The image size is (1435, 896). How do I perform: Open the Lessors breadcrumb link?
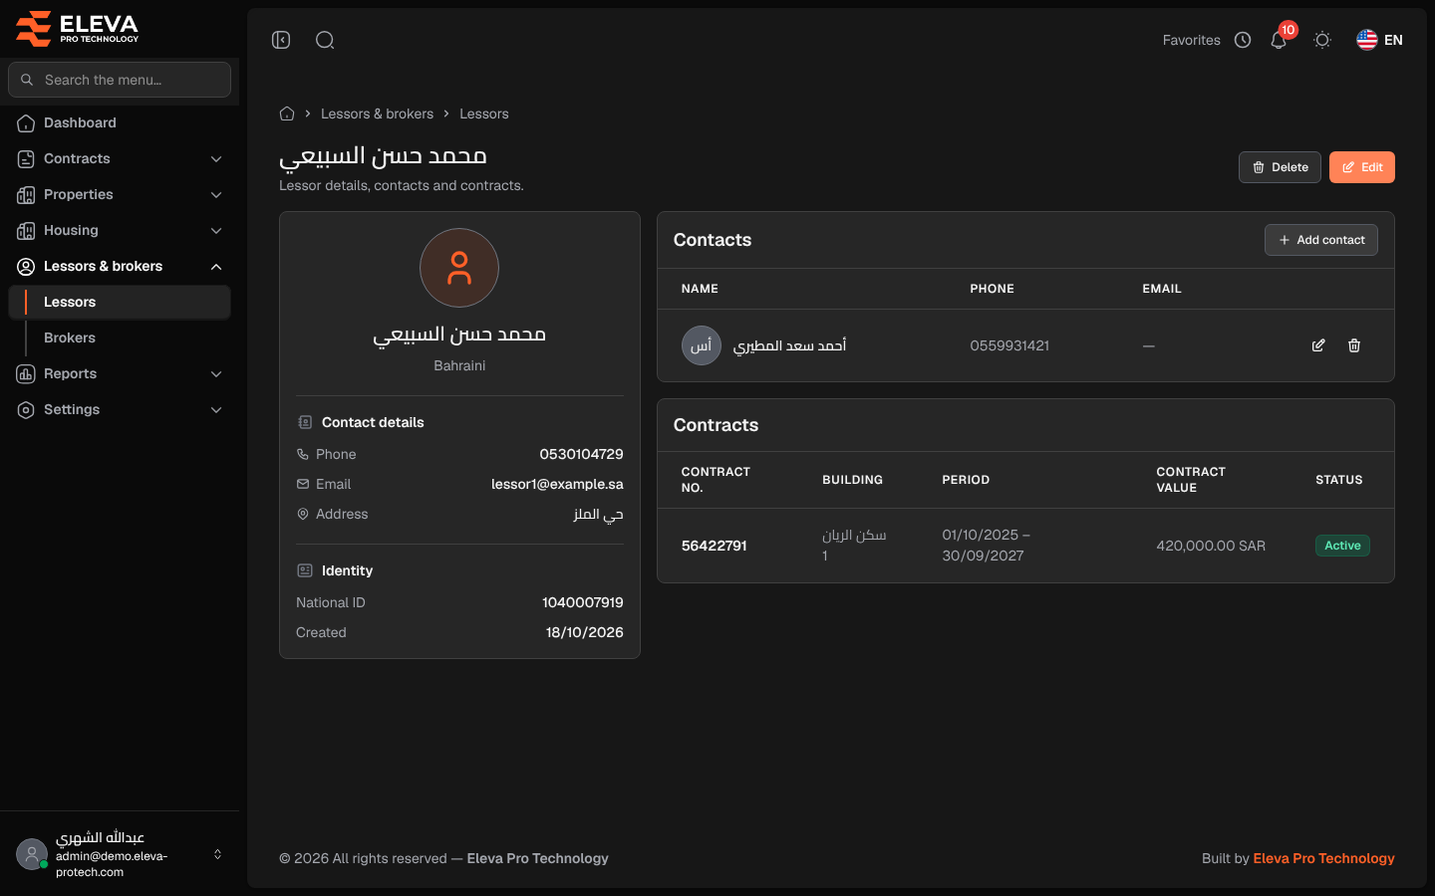484,113
